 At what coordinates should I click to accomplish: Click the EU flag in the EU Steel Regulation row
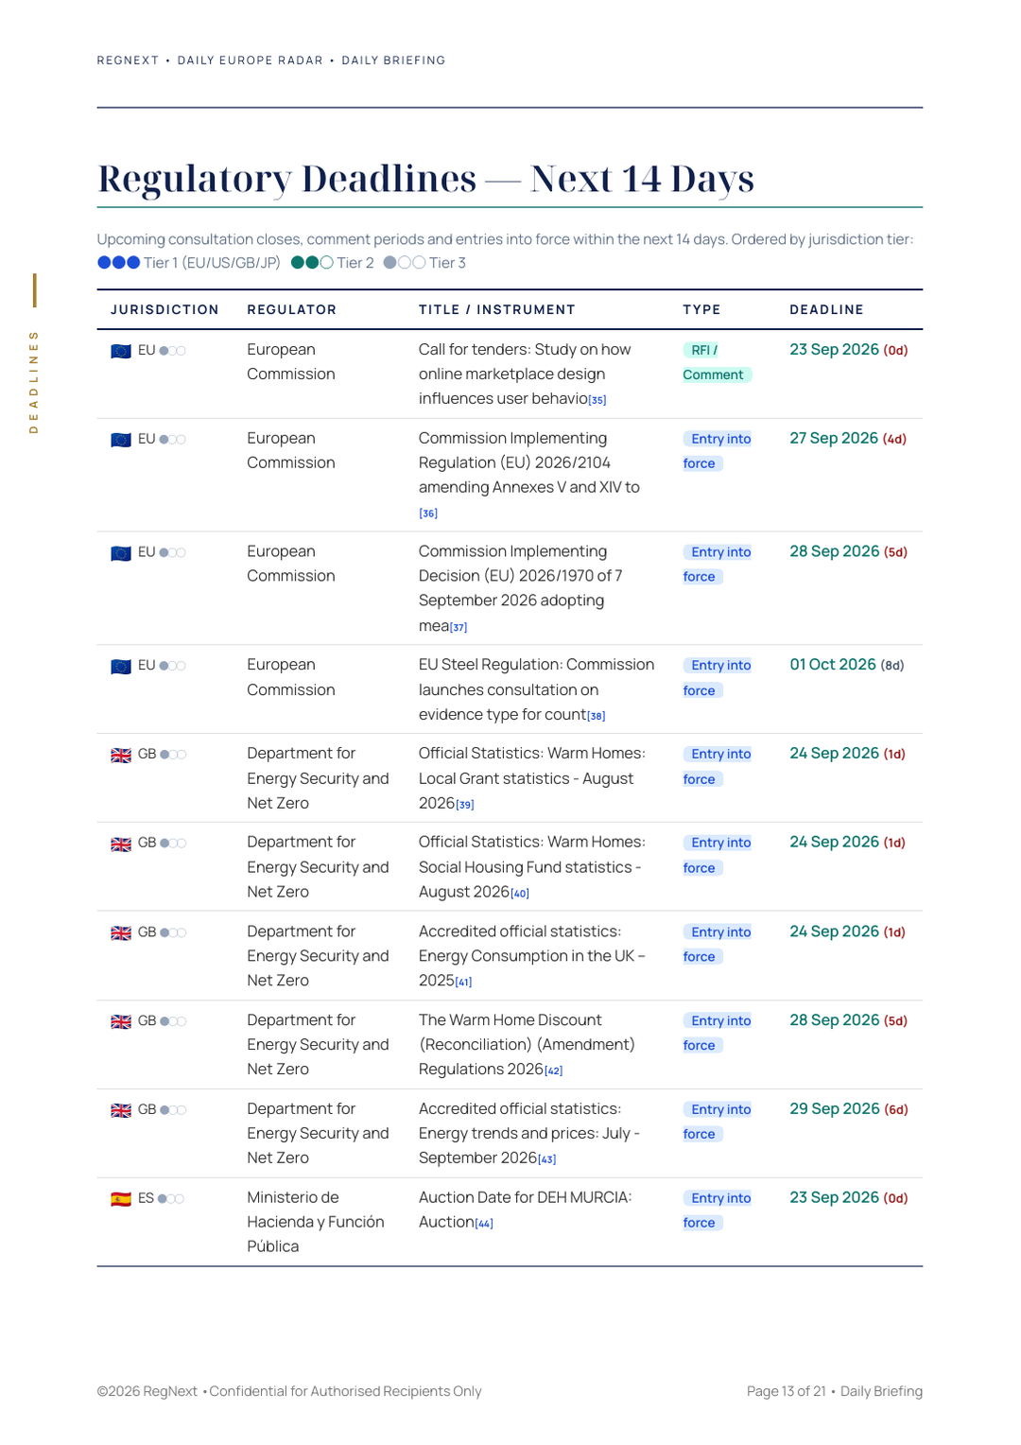pos(121,667)
